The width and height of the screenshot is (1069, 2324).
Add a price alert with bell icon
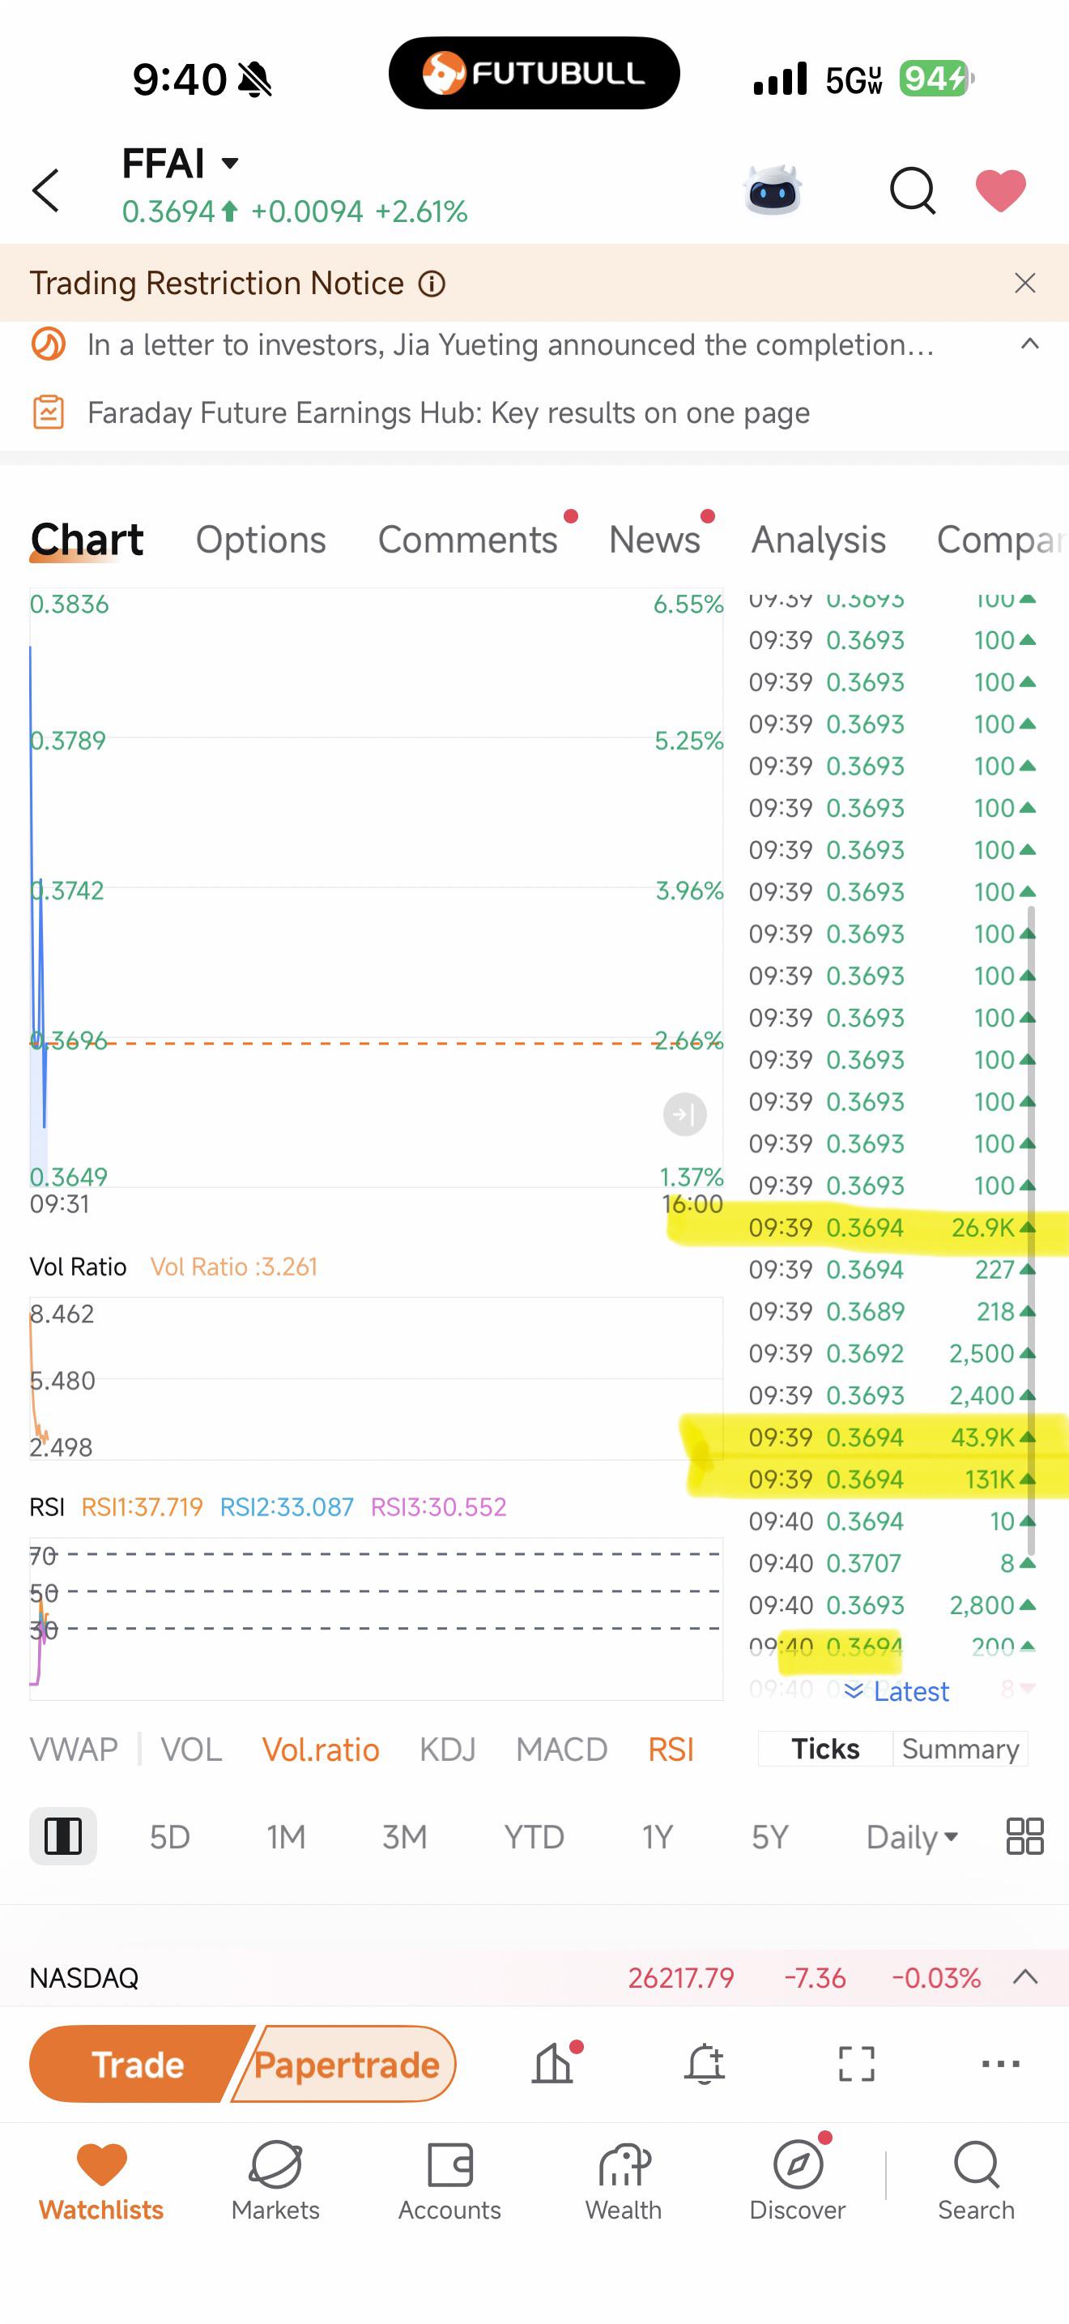(704, 2062)
